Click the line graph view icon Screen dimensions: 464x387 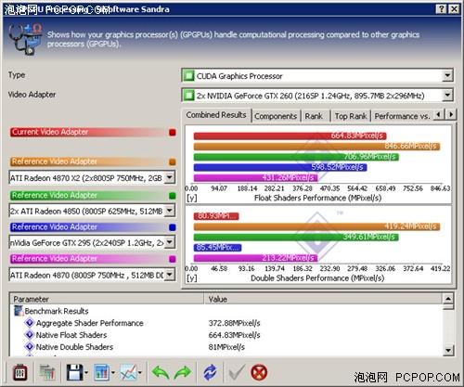pos(128,372)
